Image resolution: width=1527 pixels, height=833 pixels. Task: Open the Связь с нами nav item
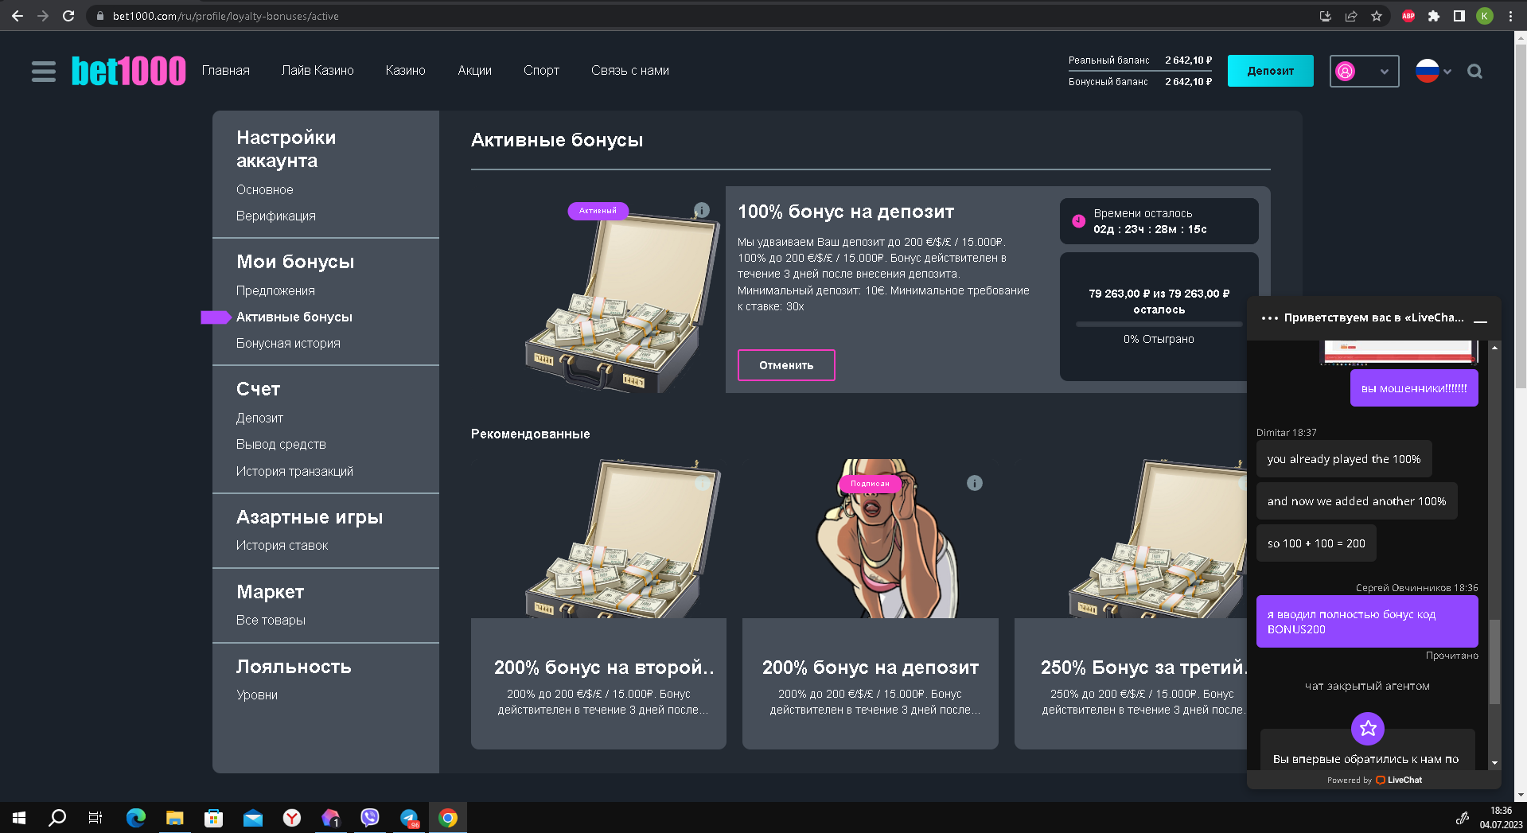pyautogui.click(x=630, y=71)
